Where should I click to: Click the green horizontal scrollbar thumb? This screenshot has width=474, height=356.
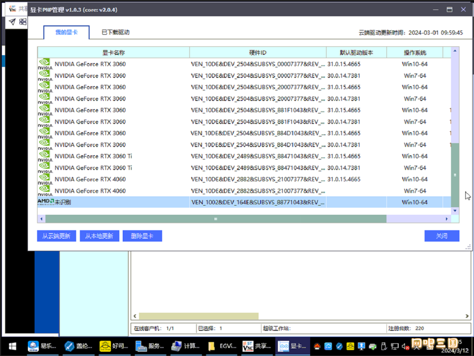point(216,219)
